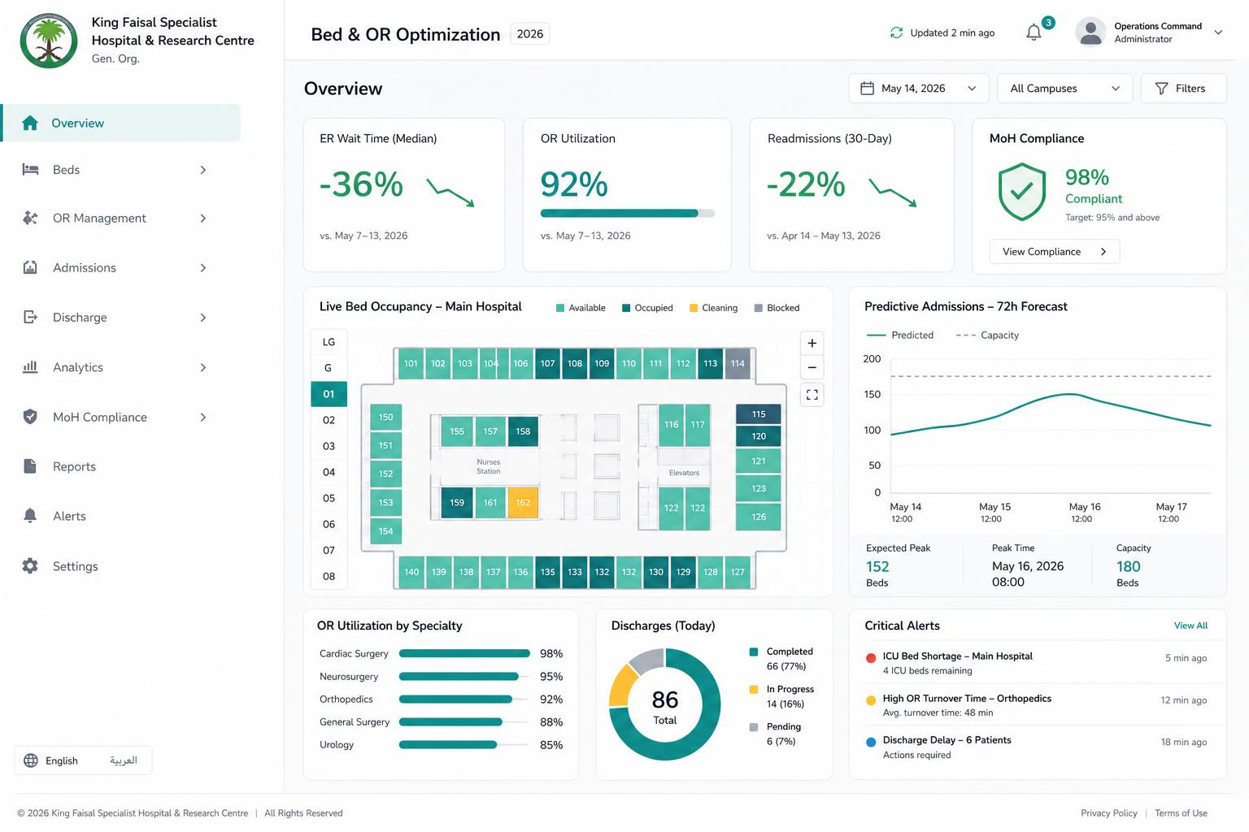Toggle the Blocked legend on bed map
1249x832 pixels.
click(777, 308)
